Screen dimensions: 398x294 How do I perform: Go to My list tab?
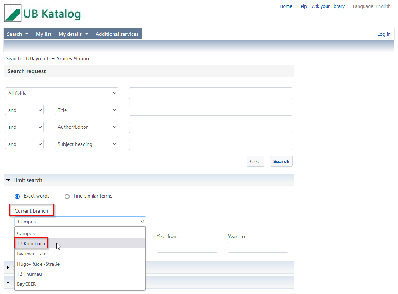tap(43, 34)
